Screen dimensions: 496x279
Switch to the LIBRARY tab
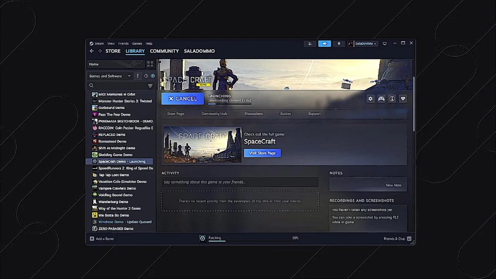[135, 51]
